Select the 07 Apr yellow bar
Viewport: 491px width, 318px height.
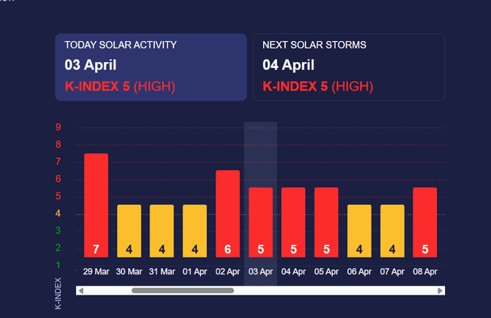tap(392, 231)
